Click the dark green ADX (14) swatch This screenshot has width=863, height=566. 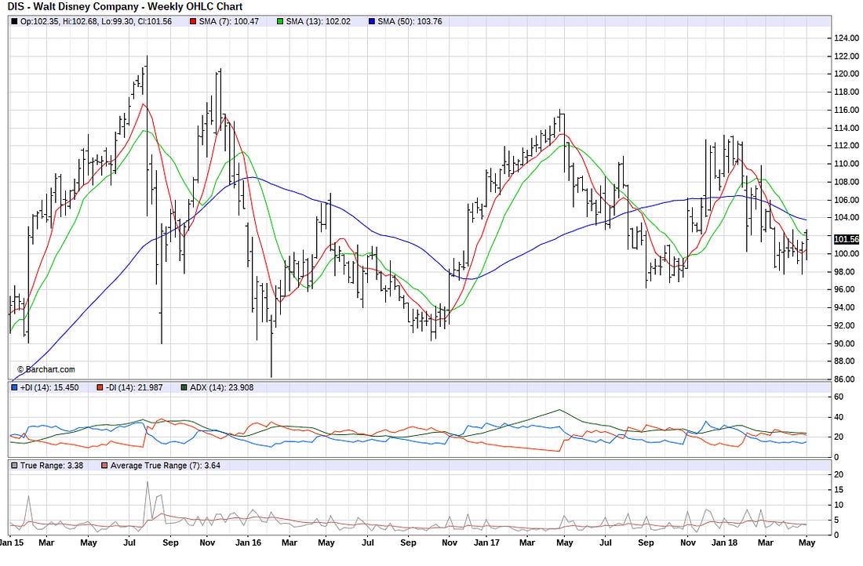pos(184,388)
